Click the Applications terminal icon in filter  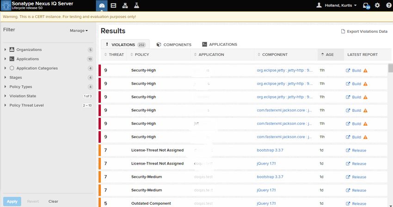(12, 59)
